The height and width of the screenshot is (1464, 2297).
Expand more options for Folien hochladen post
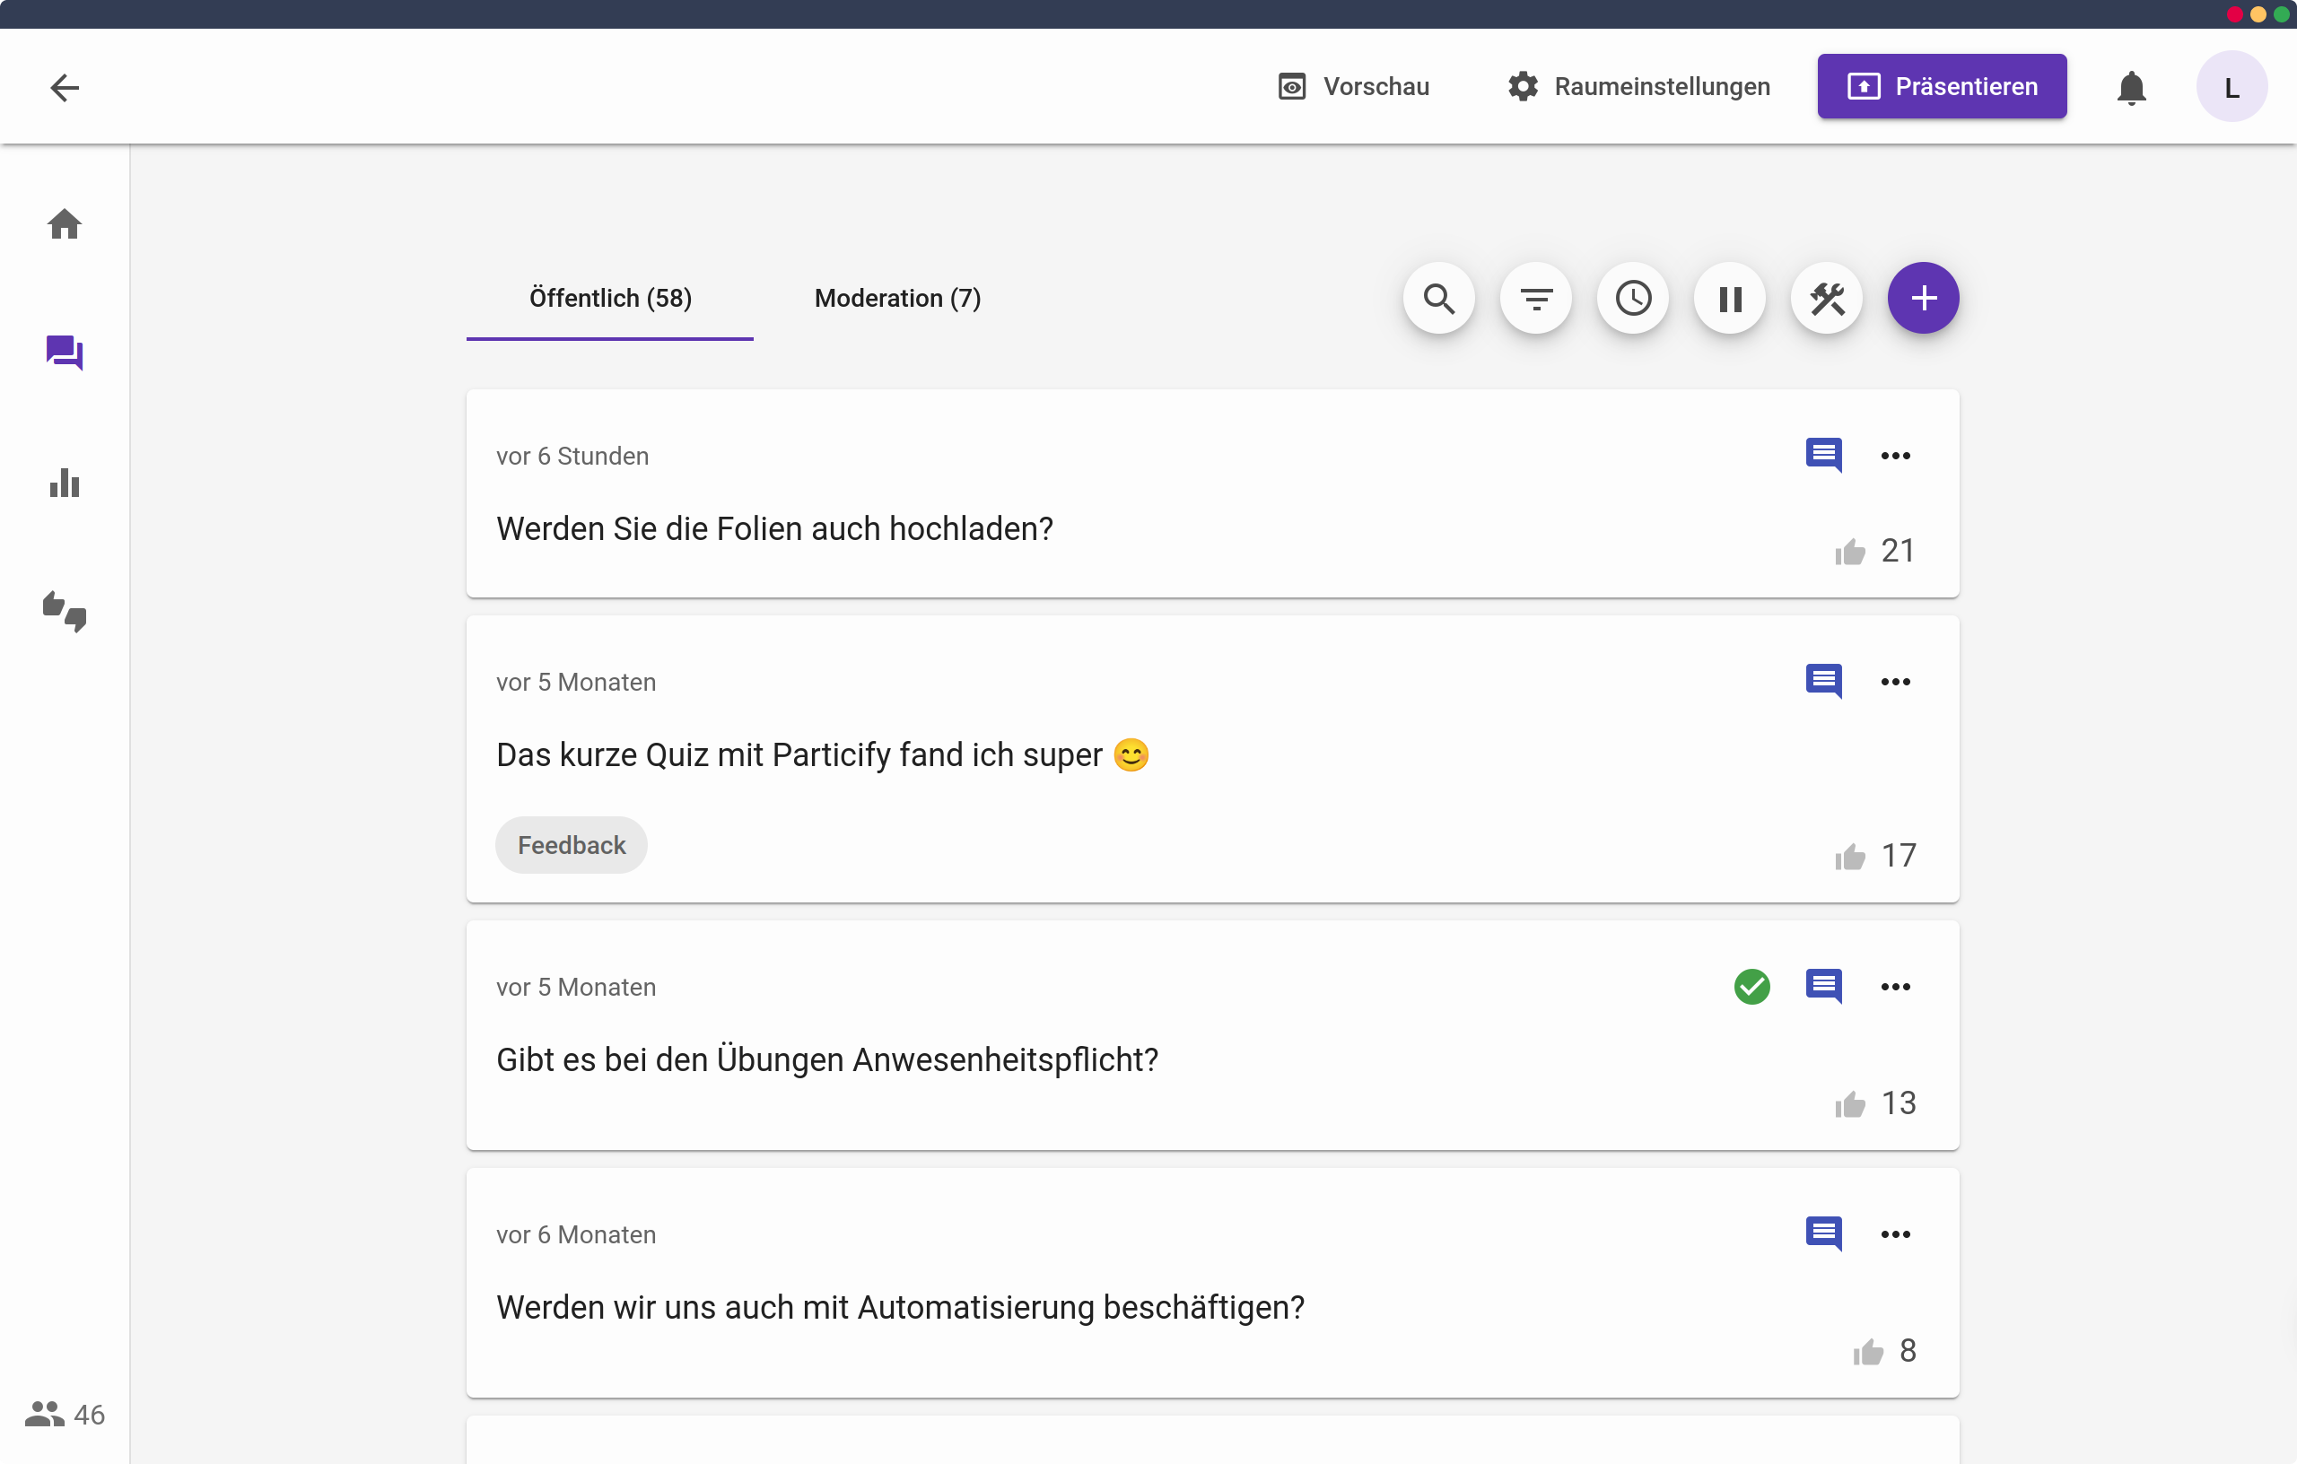point(1894,456)
